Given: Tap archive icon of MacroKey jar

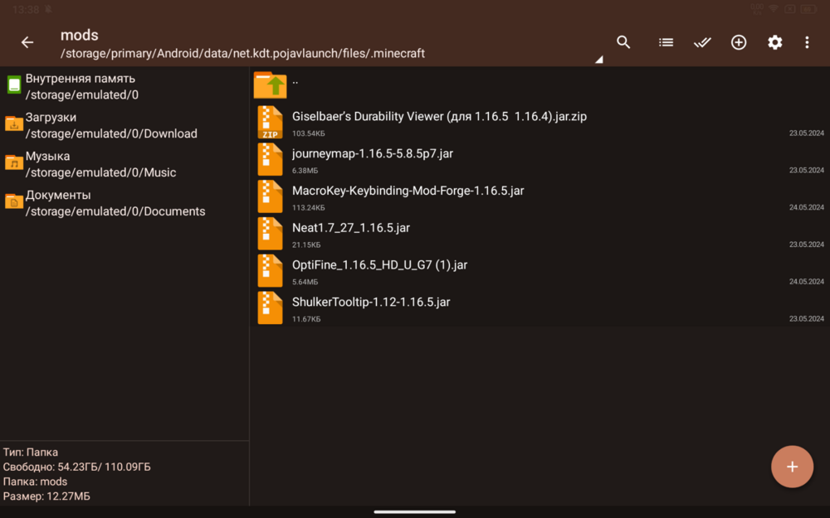Looking at the screenshot, I should [x=270, y=196].
